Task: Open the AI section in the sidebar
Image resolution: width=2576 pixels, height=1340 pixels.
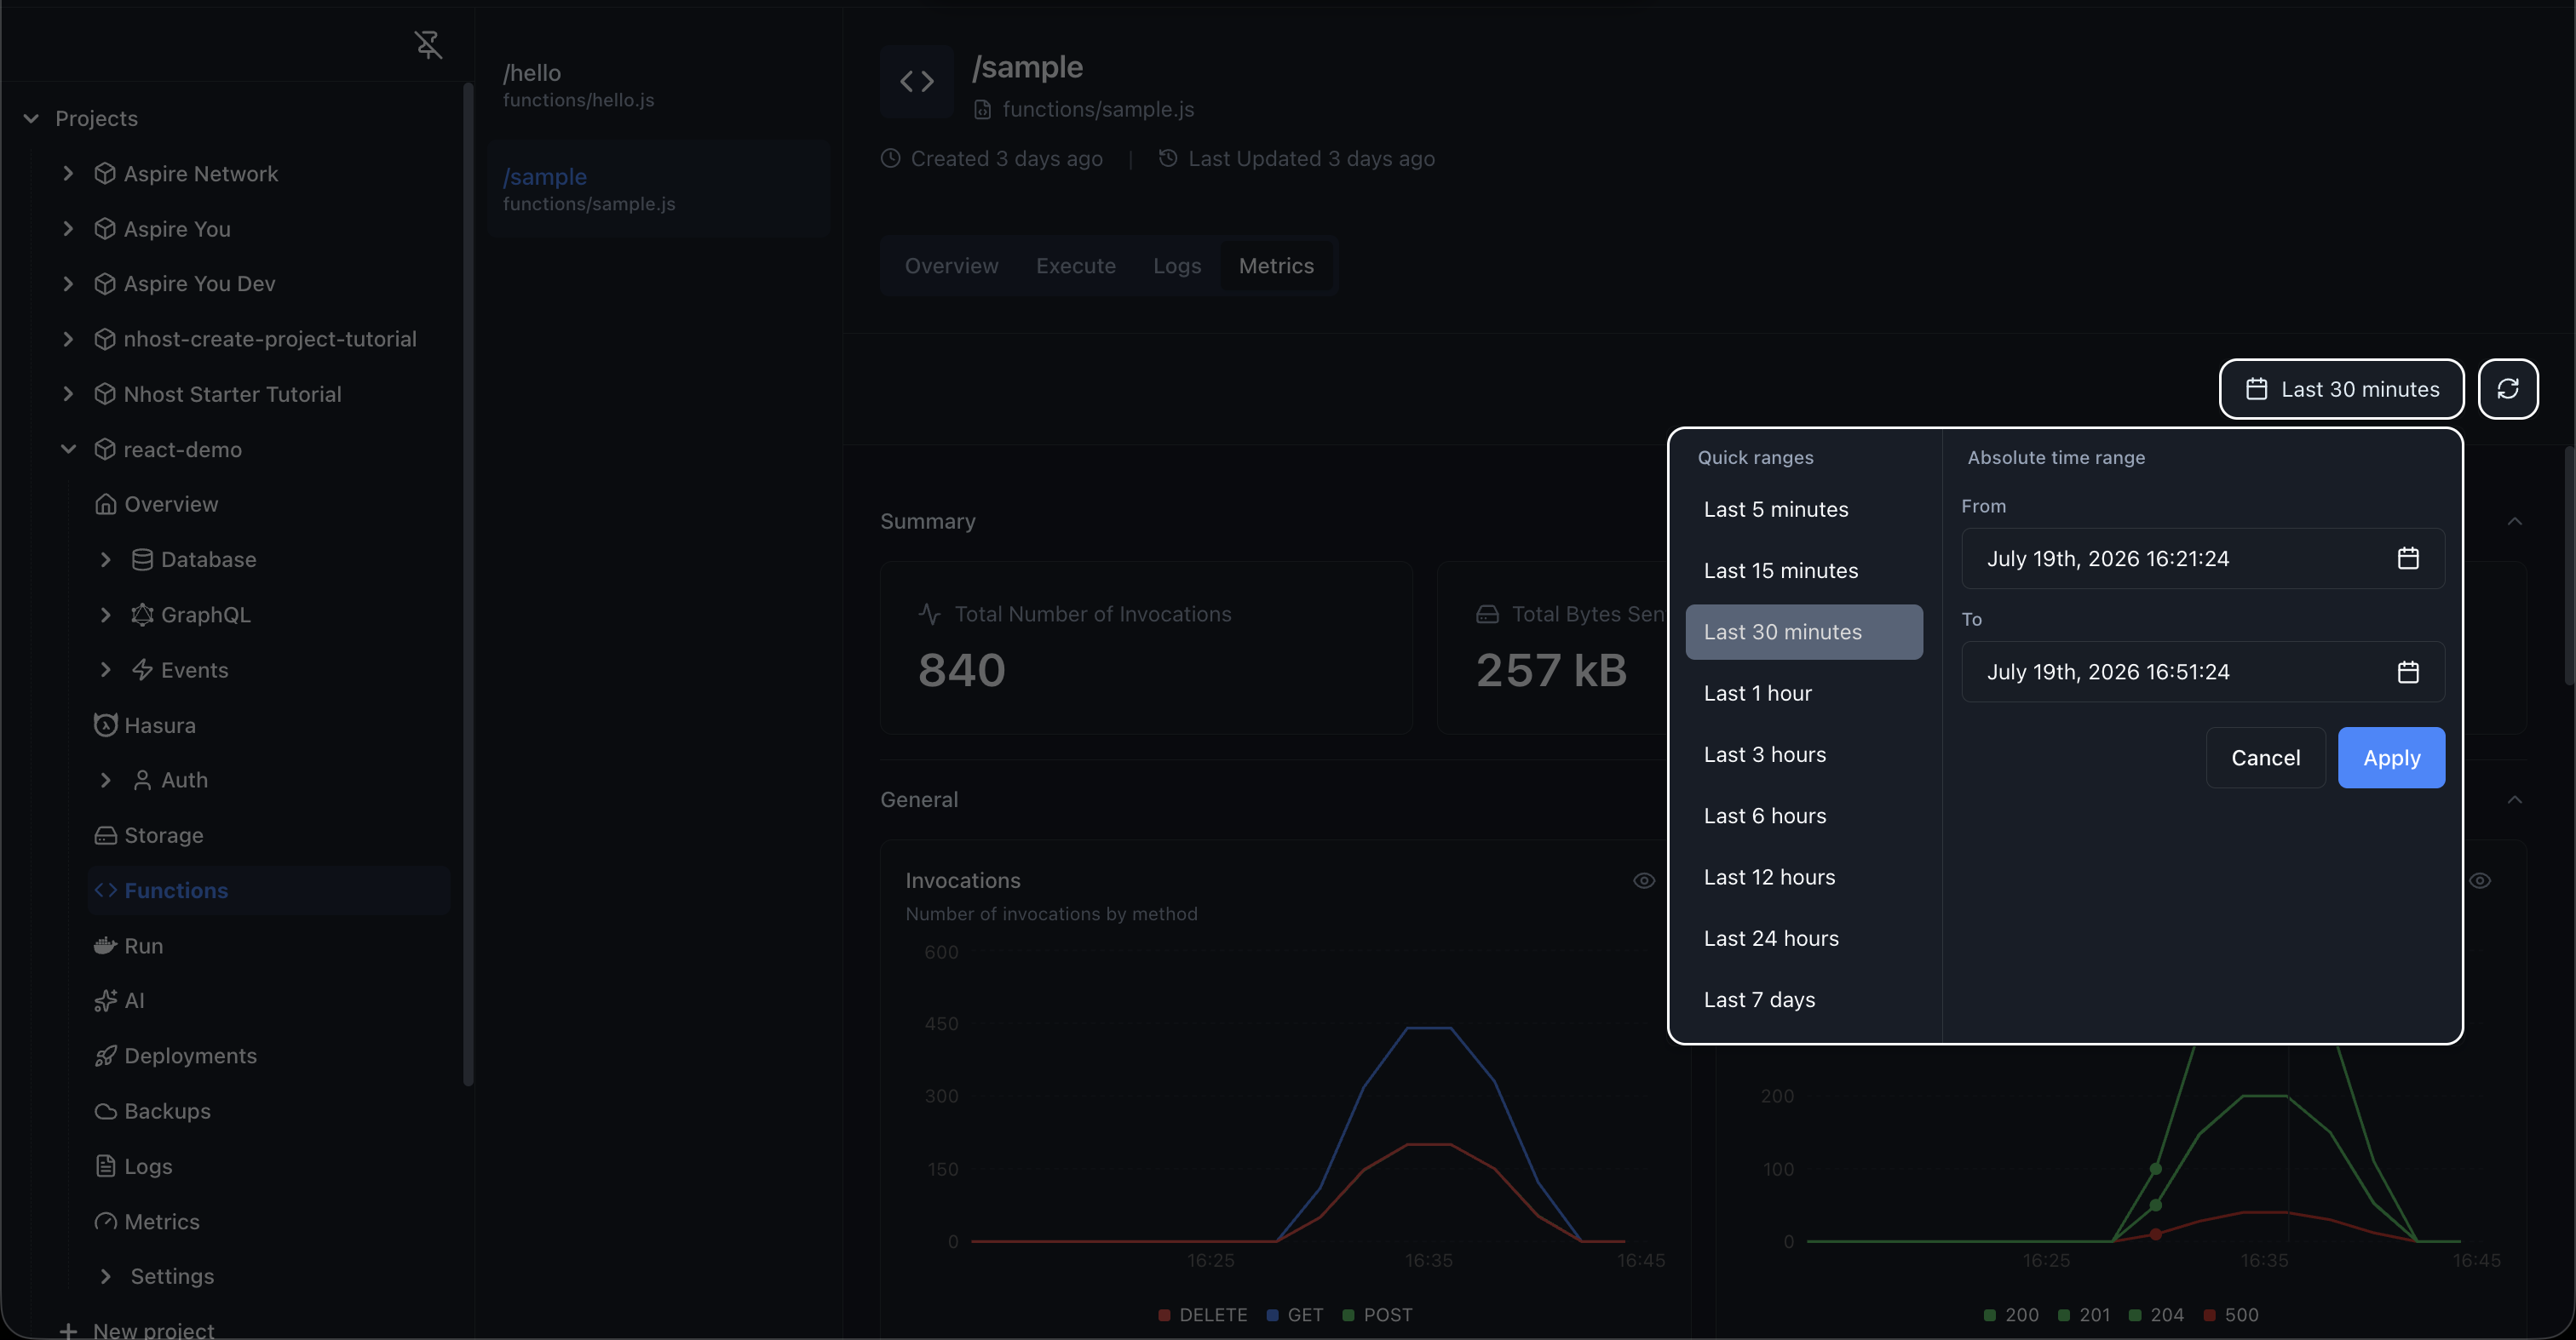Action: click(x=120, y=1000)
